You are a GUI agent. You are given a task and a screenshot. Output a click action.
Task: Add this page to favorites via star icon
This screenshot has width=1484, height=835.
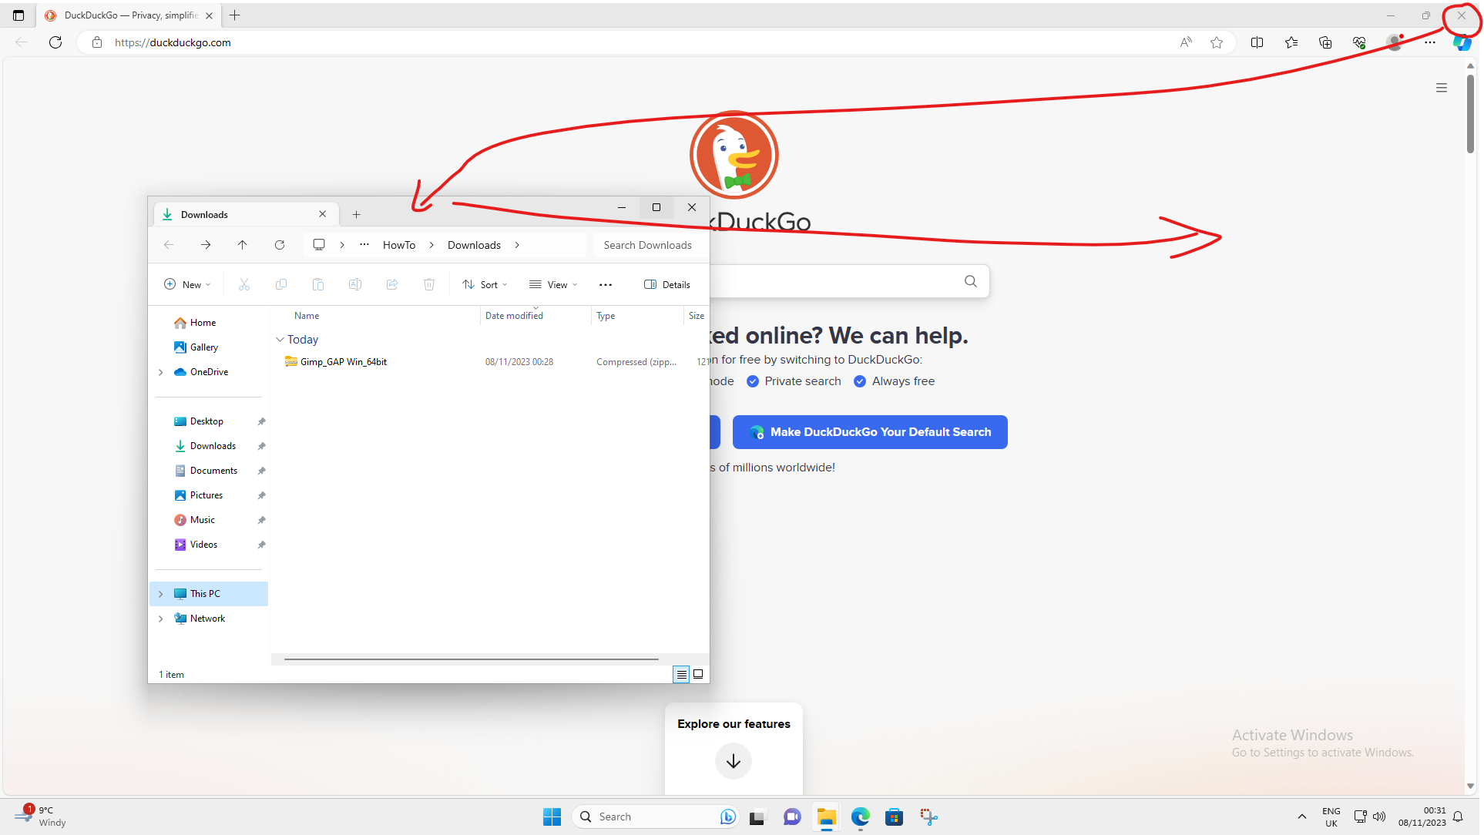(x=1217, y=42)
